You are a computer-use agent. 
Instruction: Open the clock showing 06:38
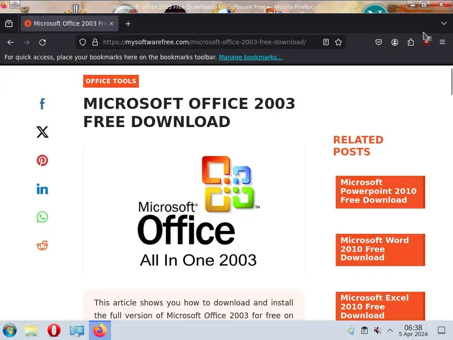pos(413,330)
